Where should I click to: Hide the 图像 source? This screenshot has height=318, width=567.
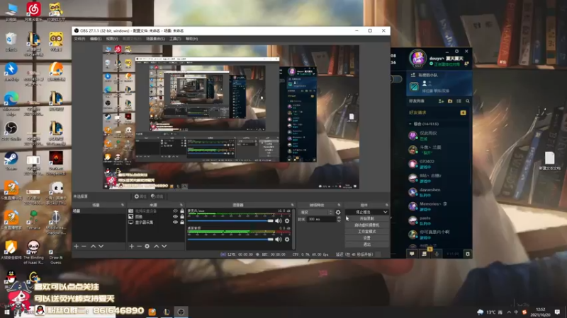point(175,217)
